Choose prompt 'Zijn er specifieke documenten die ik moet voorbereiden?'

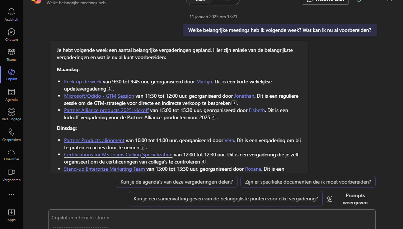(x=308, y=182)
